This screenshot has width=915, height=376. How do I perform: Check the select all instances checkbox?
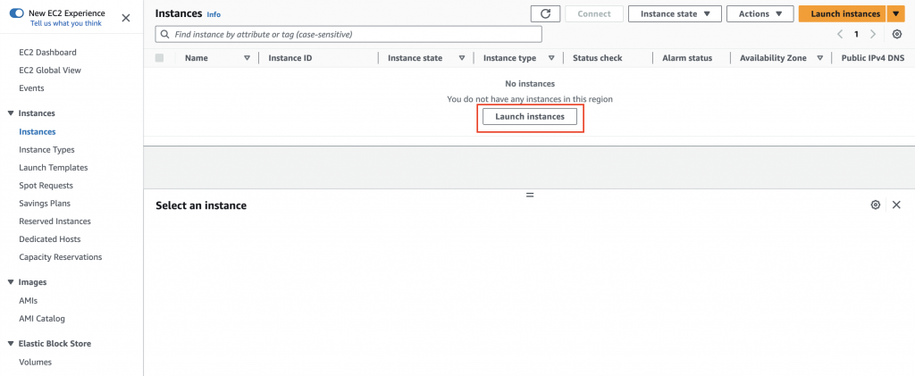[159, 58]
